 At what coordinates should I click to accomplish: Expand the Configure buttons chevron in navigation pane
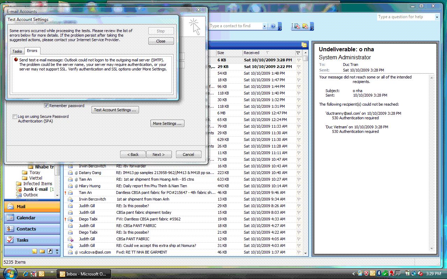(x=57, y=251)
